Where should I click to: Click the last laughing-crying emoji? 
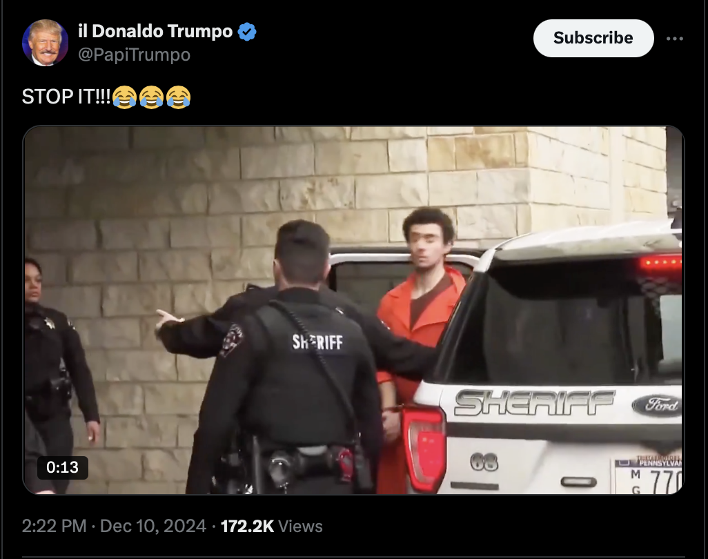tap(179, 97)
